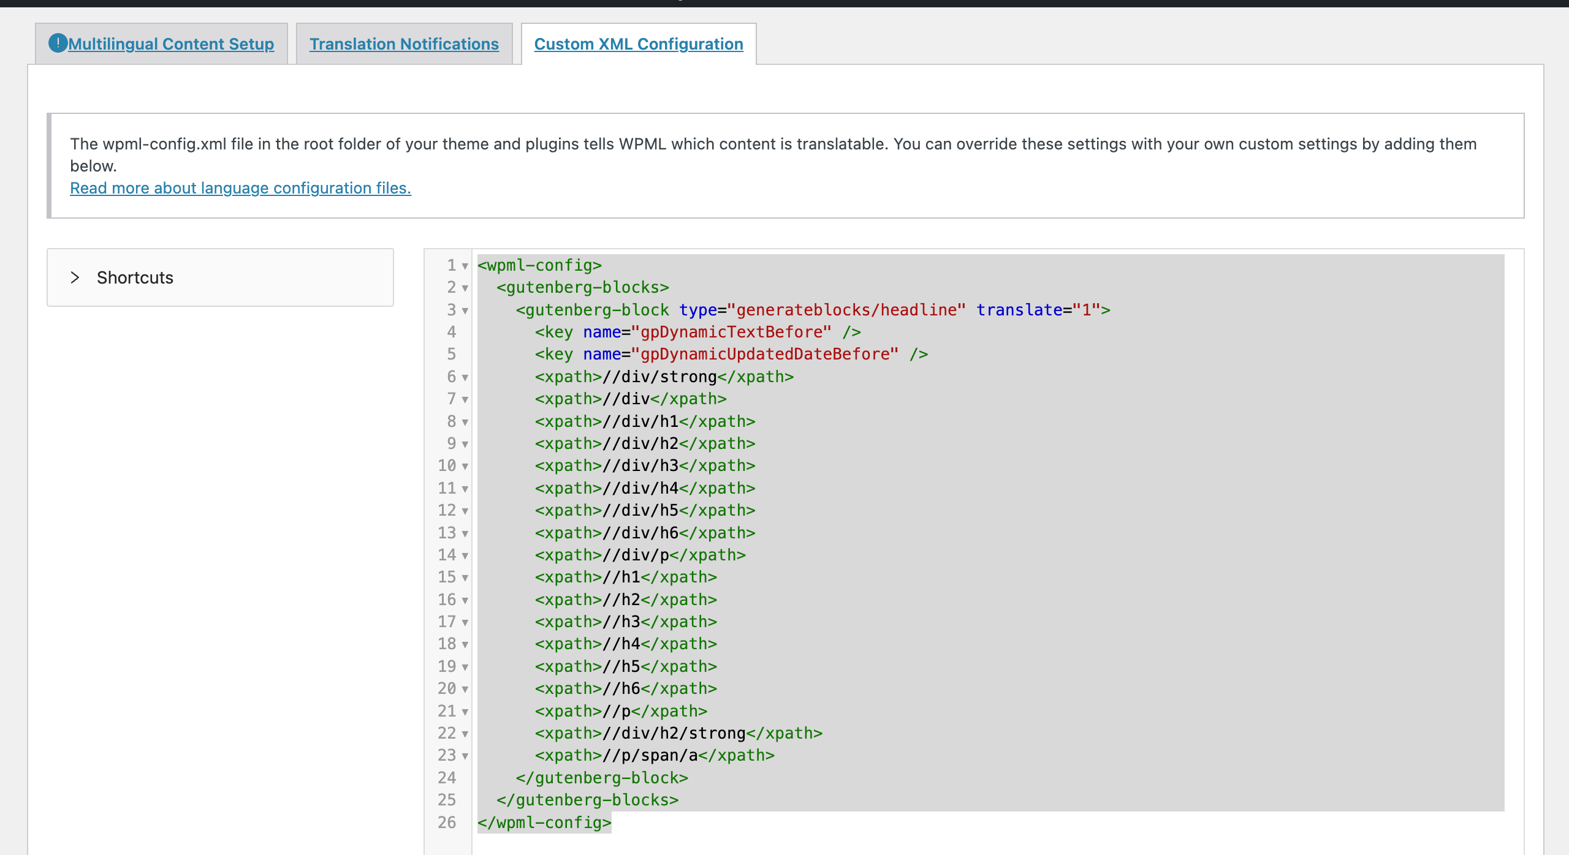This screenshot has height=855, width=1569.
Task: Click the //div/h3 xpath text
Action: (640, 465)
